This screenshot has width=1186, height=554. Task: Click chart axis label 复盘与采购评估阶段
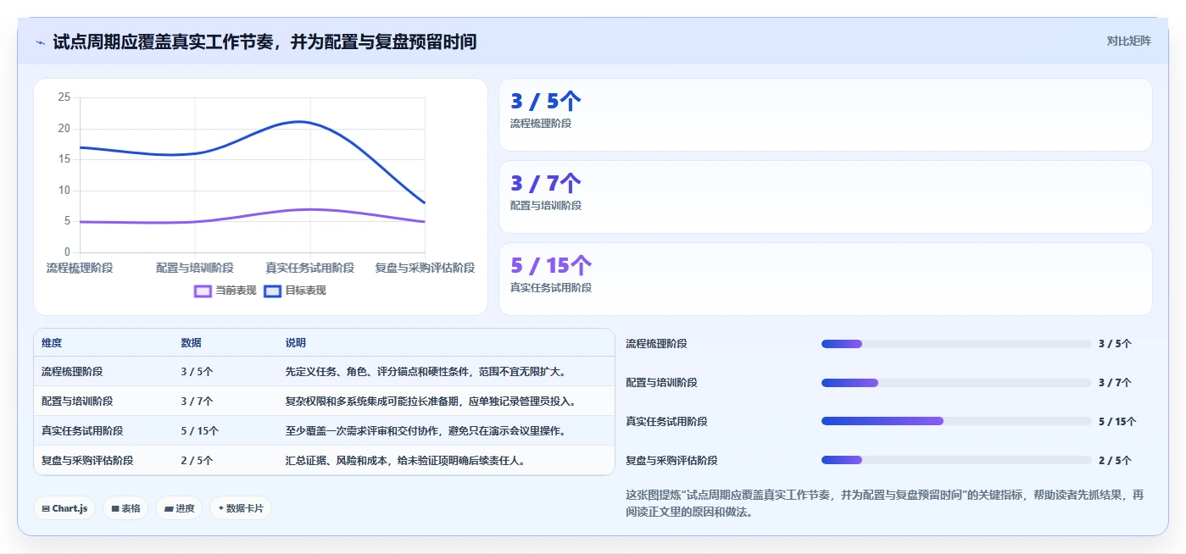pos(425,268)
